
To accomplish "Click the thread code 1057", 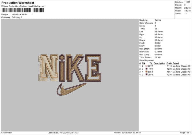I will (x=169, y=72).
